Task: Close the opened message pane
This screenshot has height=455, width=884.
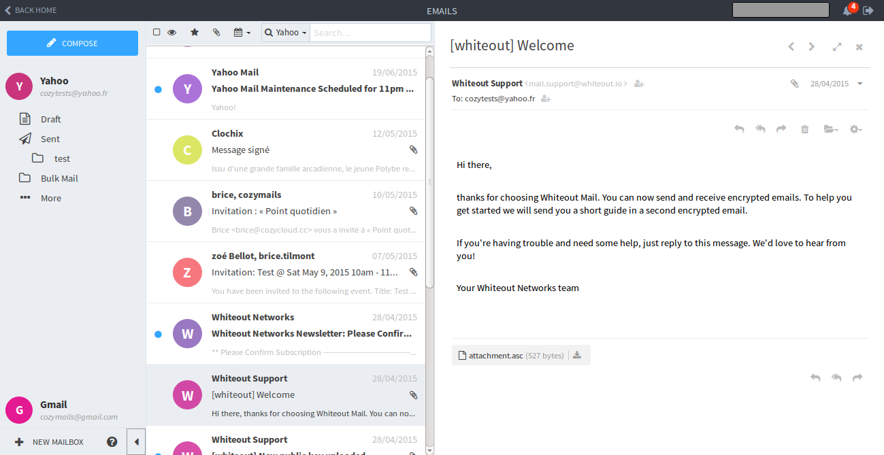Action: 859,46
